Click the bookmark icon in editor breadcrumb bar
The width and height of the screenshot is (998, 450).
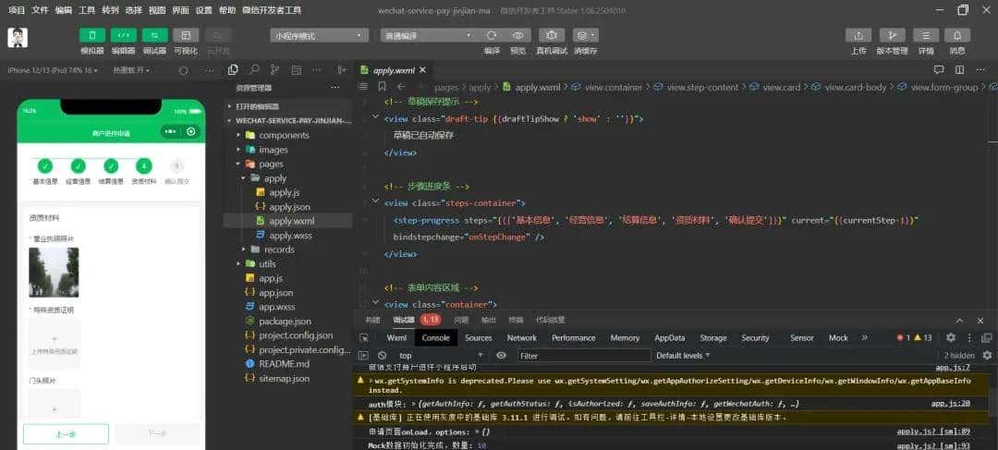pos(382,87)
